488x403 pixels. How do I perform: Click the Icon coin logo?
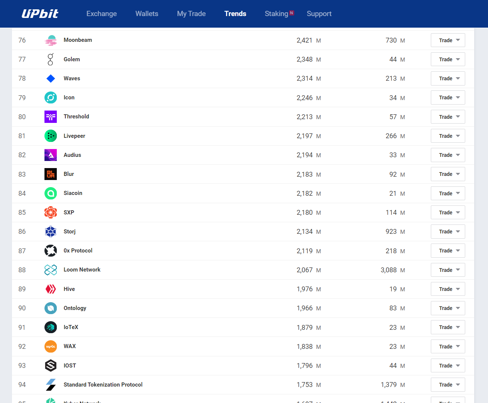(x=51, y=97)
